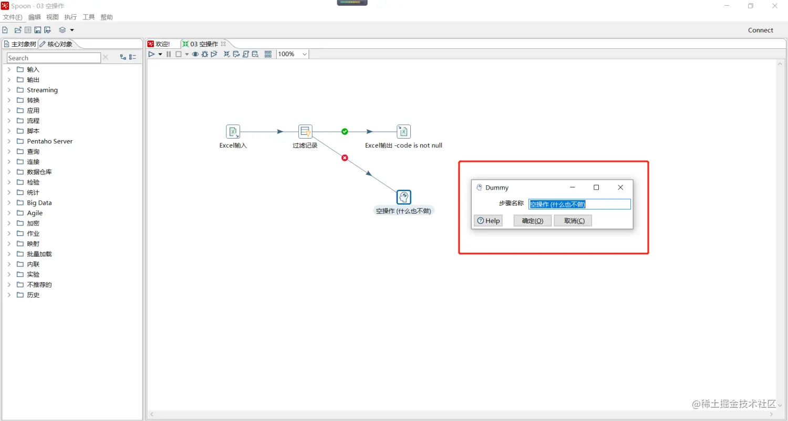Open the perspectives dropdown arrow
Screen dimensions: 788x421
coord(72,30)
